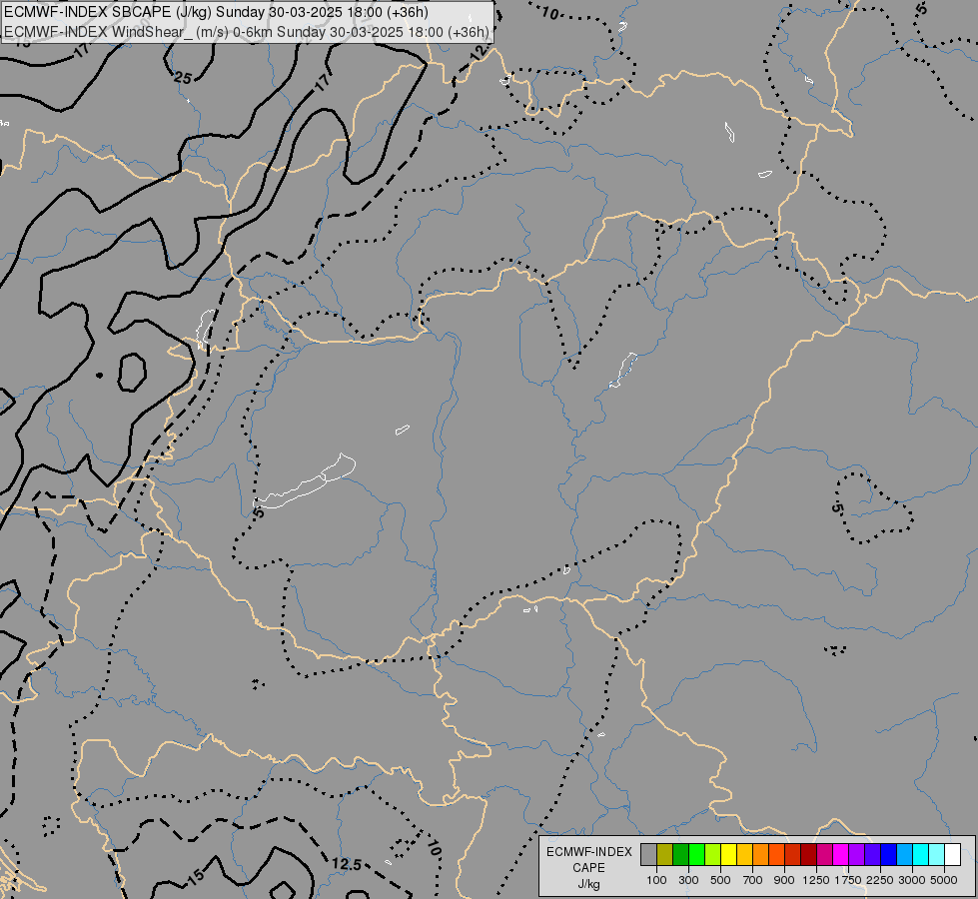This screenshot has height=899, width=978.
Task: Click the dark green legend swatch
Action: (x=680, y=855)
